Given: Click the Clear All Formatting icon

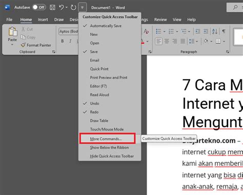Looking at the screenshot, I should 146,31.
